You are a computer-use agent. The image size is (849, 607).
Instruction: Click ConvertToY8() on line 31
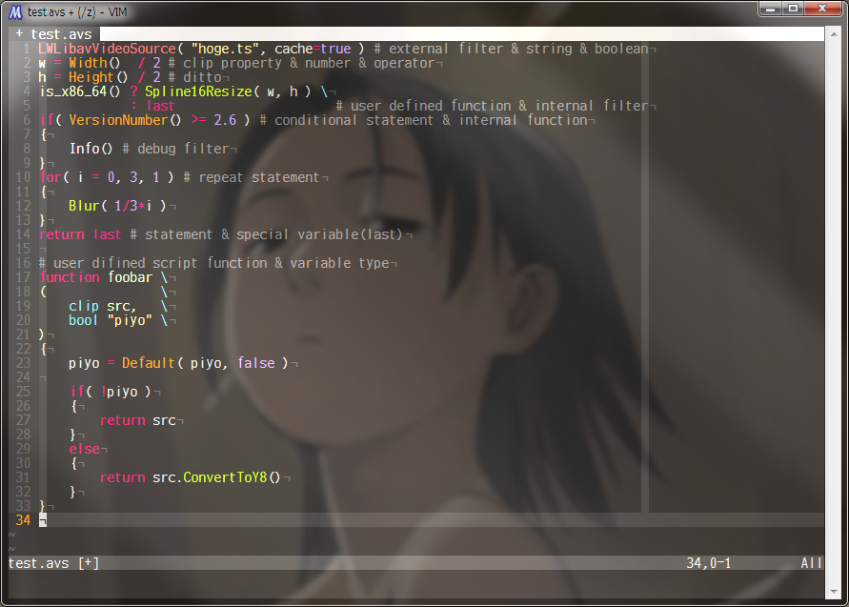[x=232, y=477]
